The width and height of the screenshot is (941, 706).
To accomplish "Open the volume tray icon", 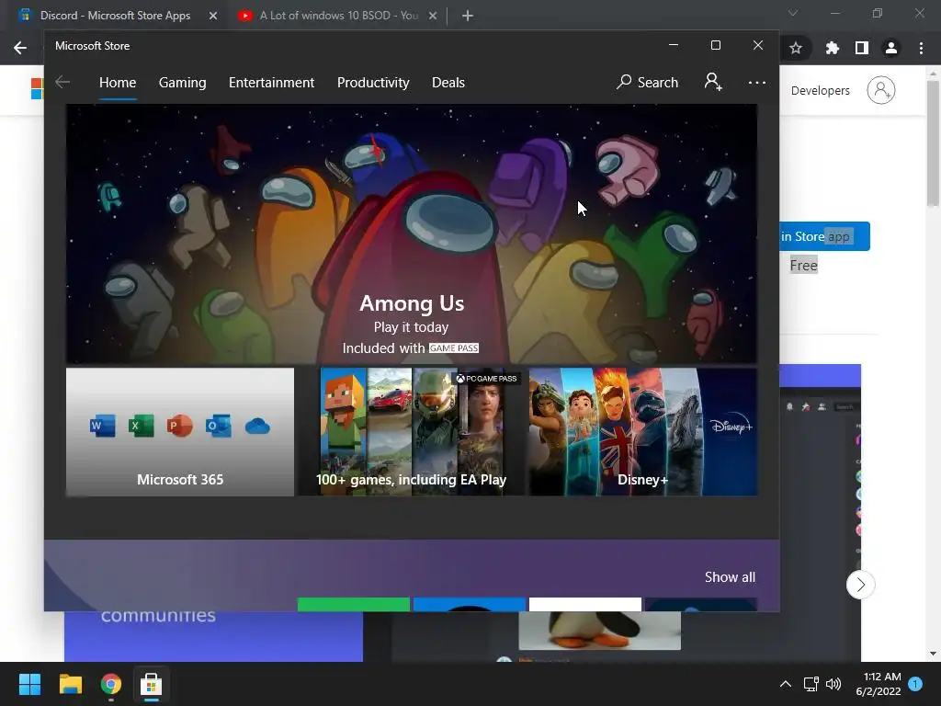I will pyautogui.click(x=833, y=684).
